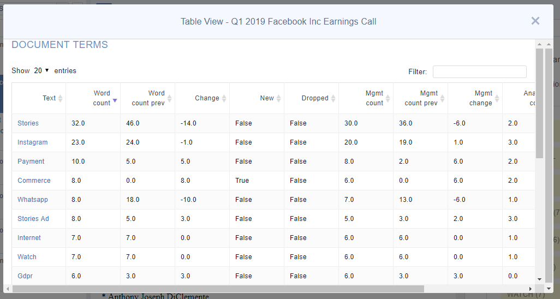Sort by Dropped column header
560x299 pixels.
312,98
